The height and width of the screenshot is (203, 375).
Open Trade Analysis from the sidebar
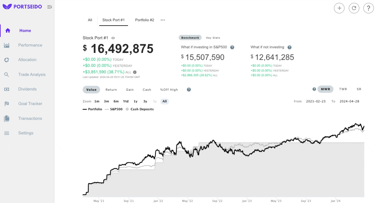coord(31,74)
